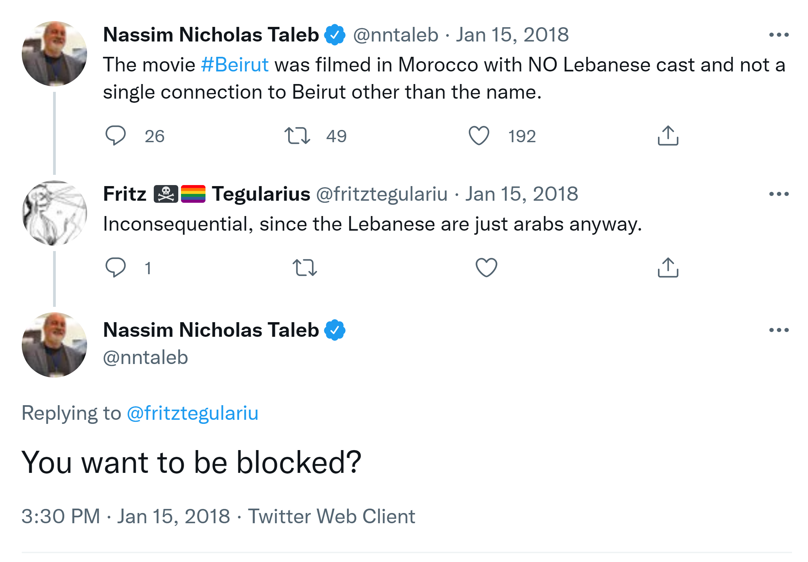Screen dimensions: 808x562
Task: Like the tweet with 192 likes
Action: tap(479, 135)
